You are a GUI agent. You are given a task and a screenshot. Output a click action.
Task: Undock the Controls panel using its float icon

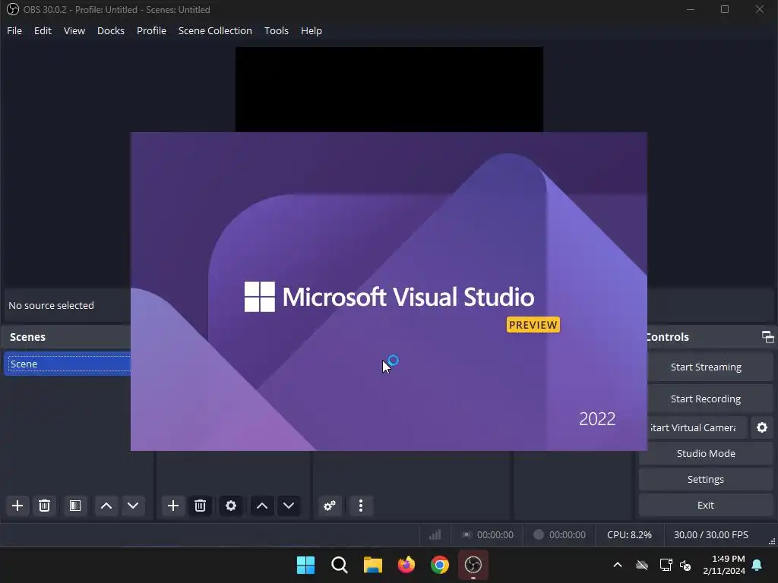tap(767, 337)
